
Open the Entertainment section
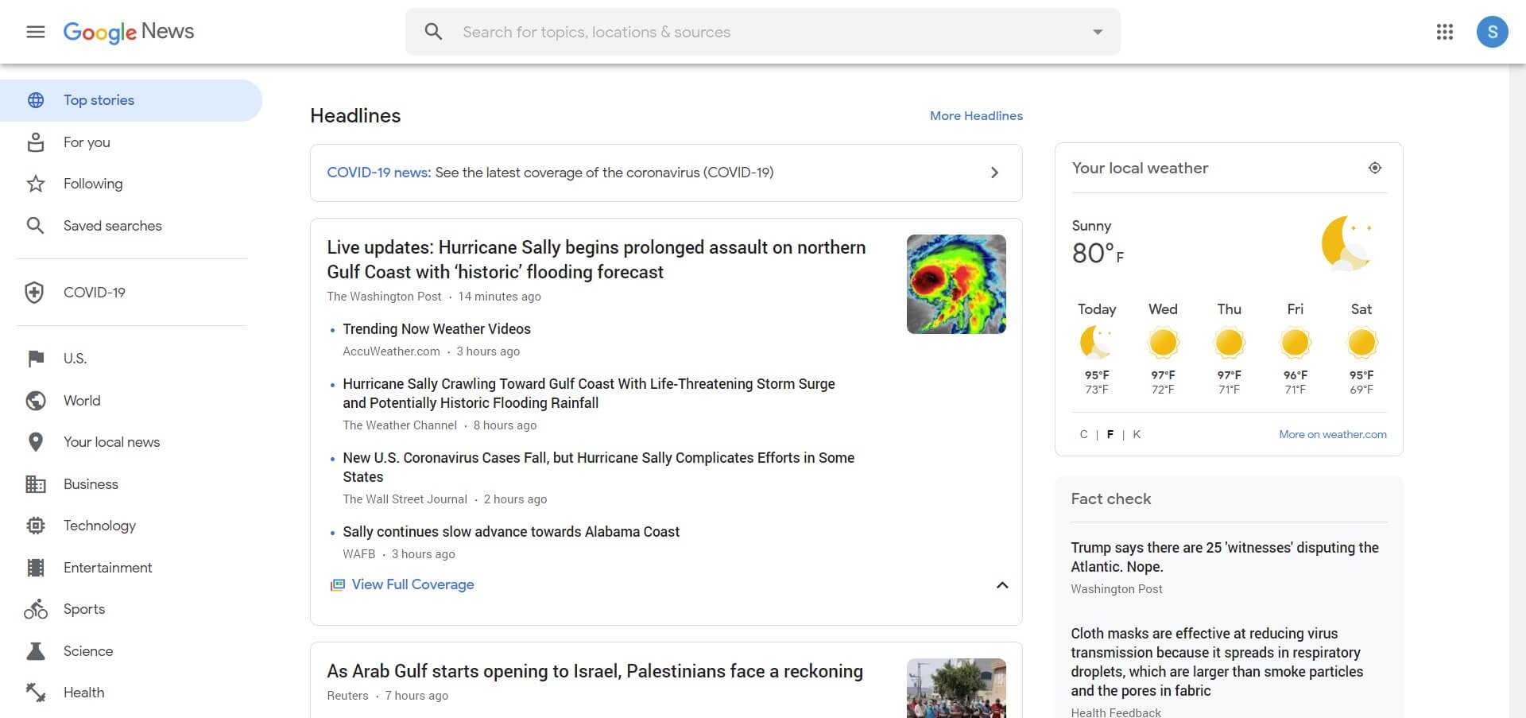pyautogui.click(x=108, y=568)
